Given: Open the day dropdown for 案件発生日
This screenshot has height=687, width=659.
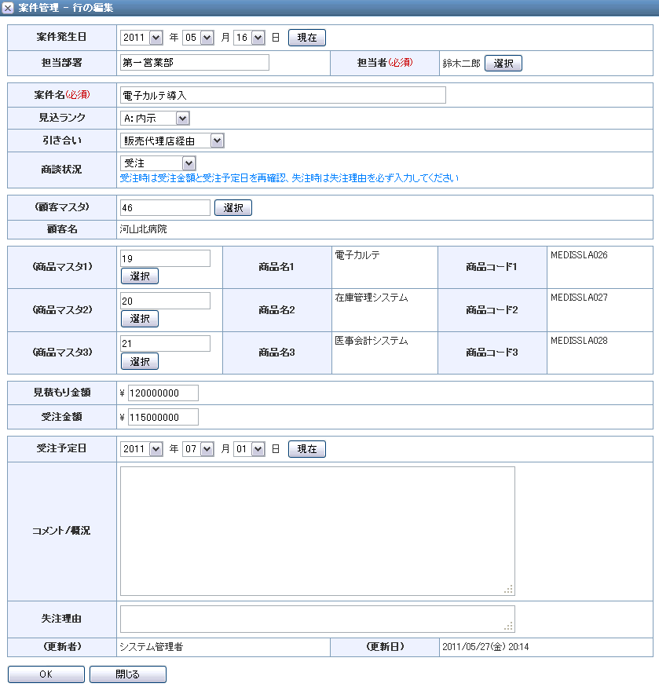Looking at the screenshot, I should pyautogui.click(x=249, y=38).
